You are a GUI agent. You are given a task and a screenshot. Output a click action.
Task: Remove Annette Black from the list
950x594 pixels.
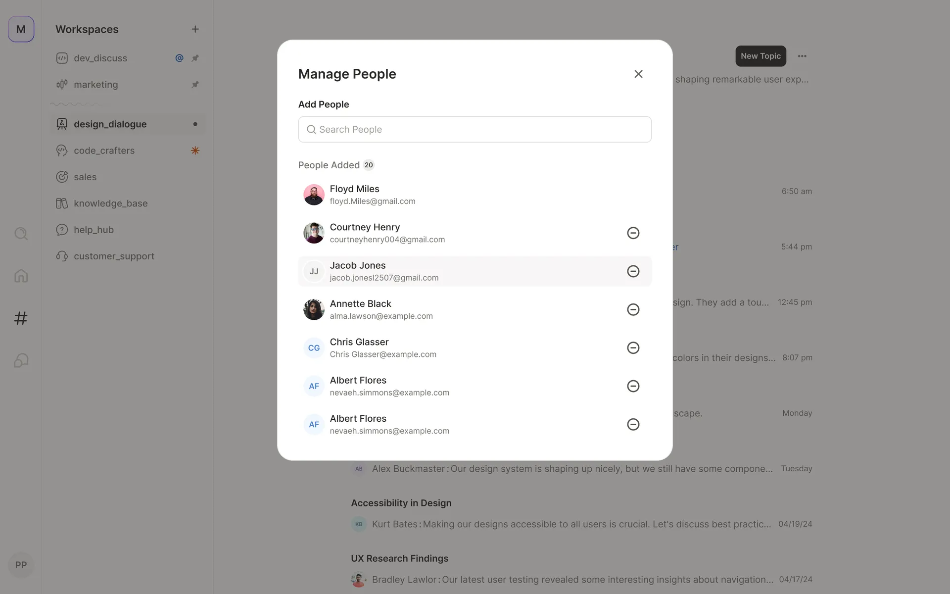point(633,309)
